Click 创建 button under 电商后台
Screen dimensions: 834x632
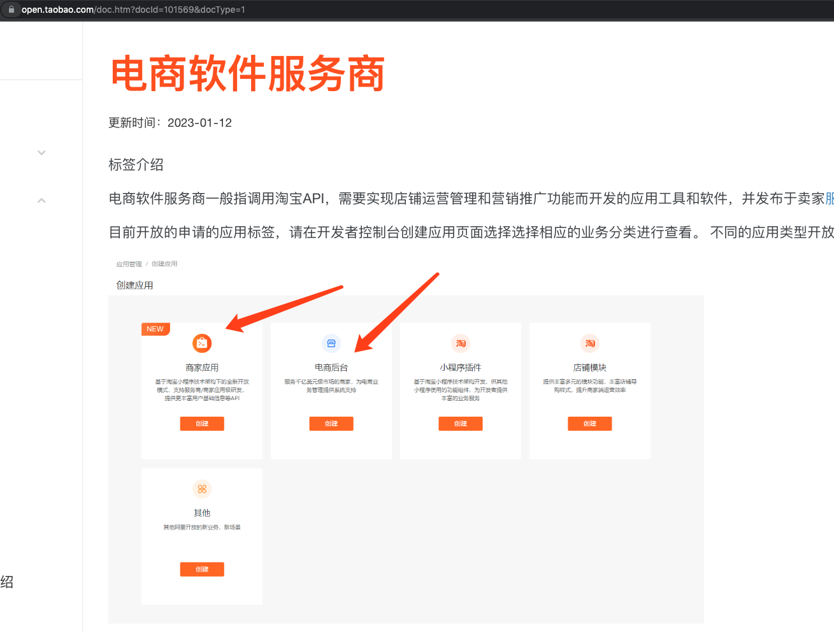point(331,424)
